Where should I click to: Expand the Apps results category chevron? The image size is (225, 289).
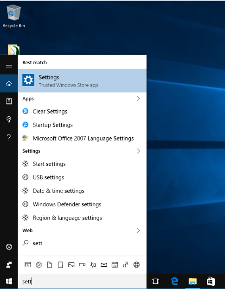click(x=139, y=99)
